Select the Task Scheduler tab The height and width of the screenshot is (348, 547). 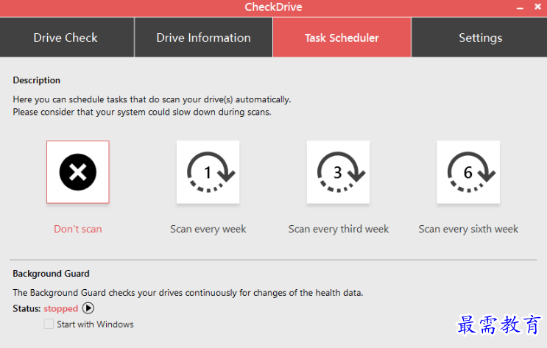(x=342, y=38)
